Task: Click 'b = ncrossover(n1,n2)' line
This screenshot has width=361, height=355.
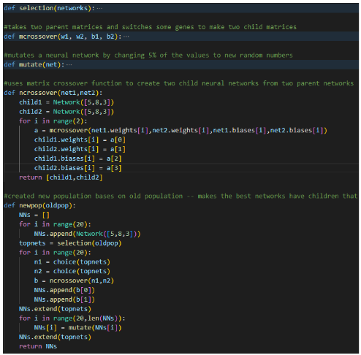Action: [x=74, y=280]
